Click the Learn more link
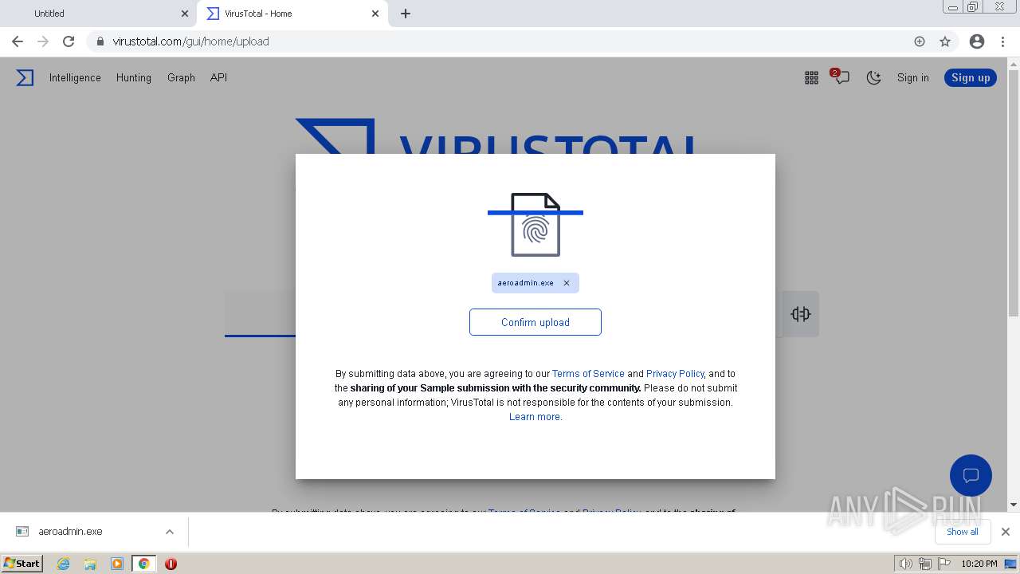The image size is (1020, 574). [x=535, y=417]
